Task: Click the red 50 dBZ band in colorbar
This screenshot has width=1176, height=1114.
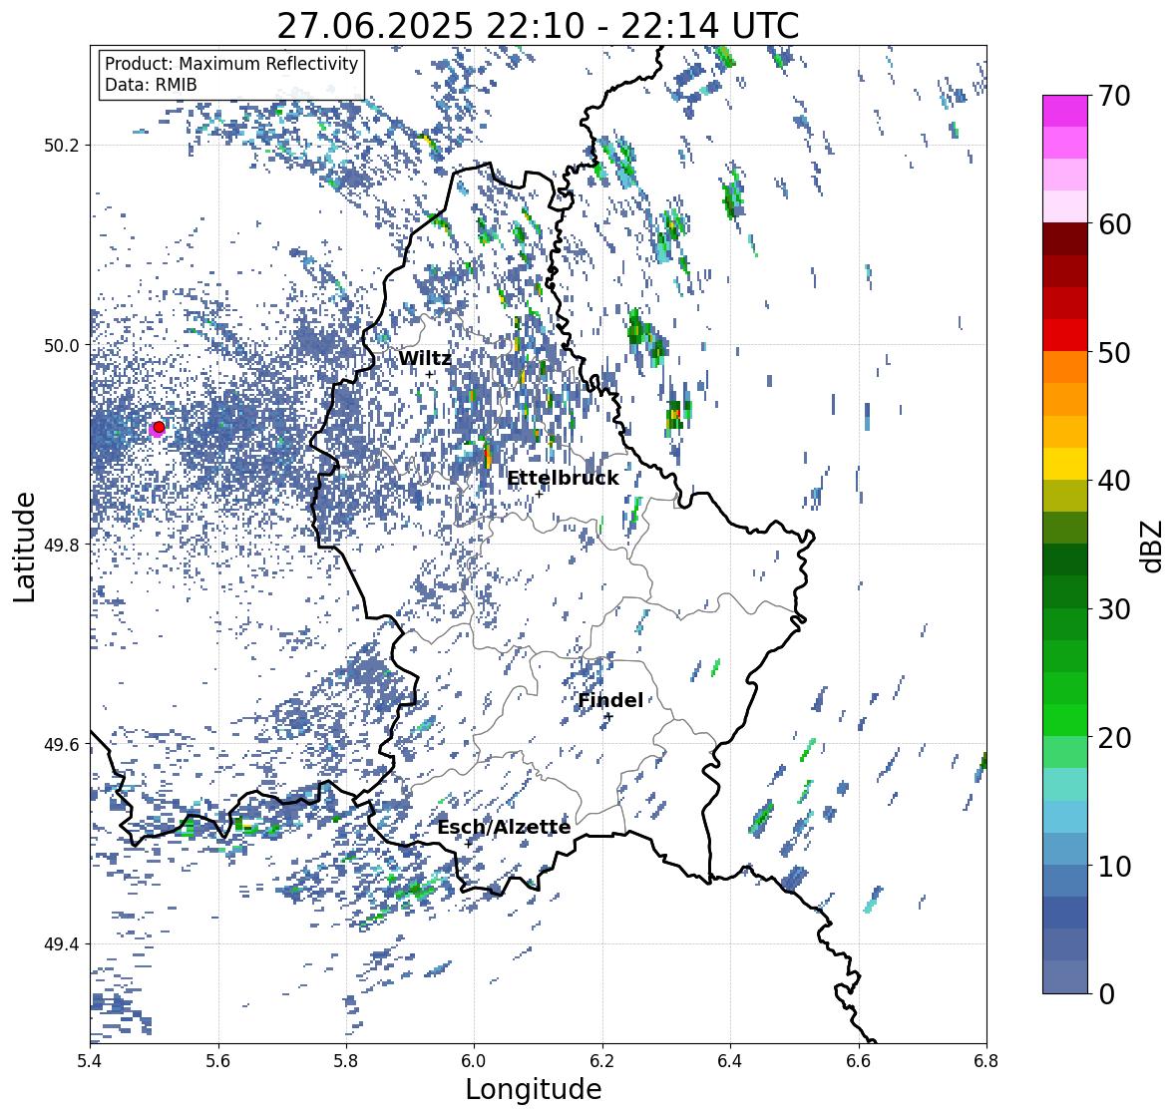Action: tap(1065, 335)
